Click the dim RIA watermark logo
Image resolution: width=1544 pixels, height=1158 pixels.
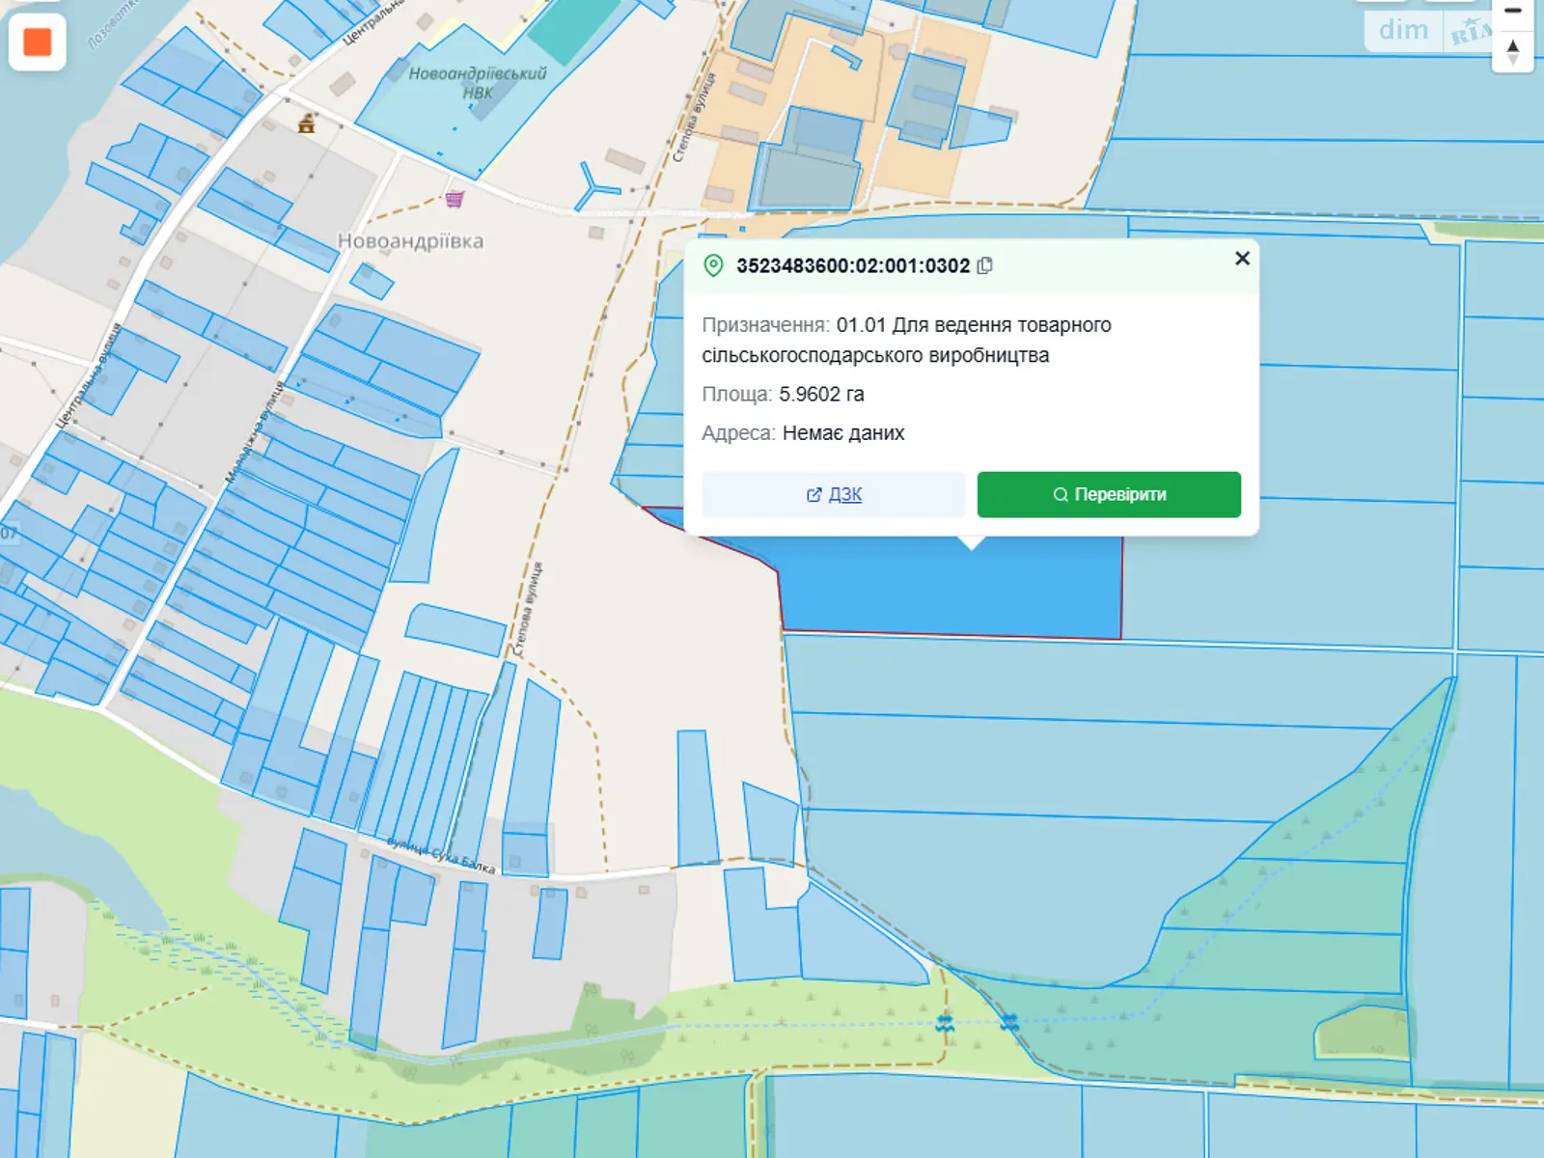pos(1428,31)
